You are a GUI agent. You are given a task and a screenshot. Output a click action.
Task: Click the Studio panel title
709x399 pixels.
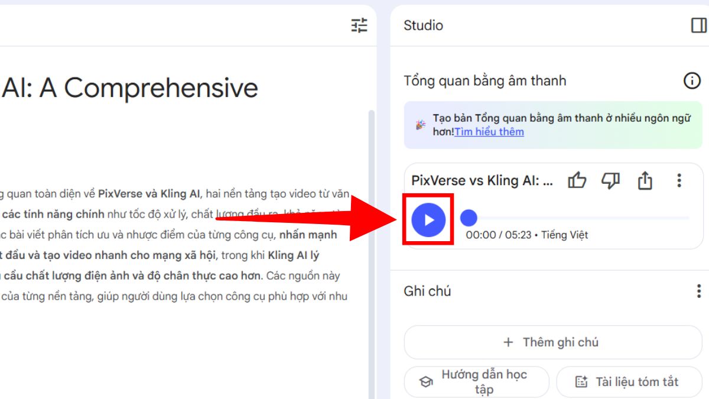coord(423,25)
